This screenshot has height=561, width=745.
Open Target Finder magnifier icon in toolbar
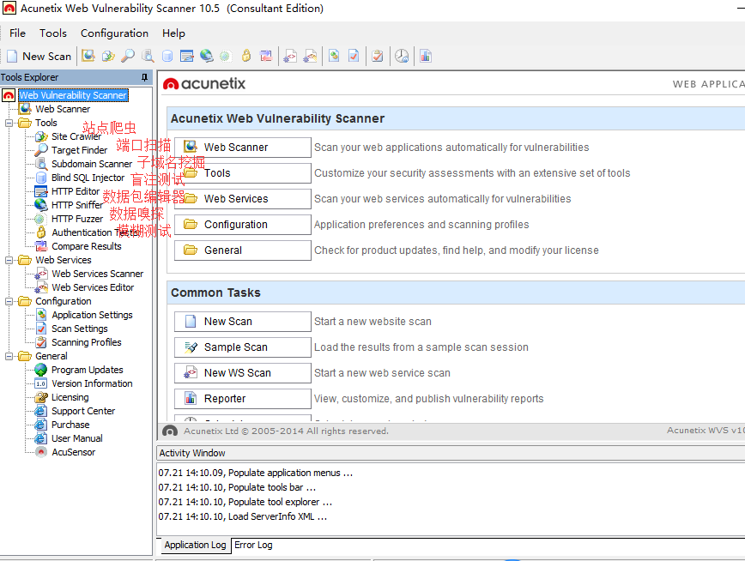coord(128,56)
